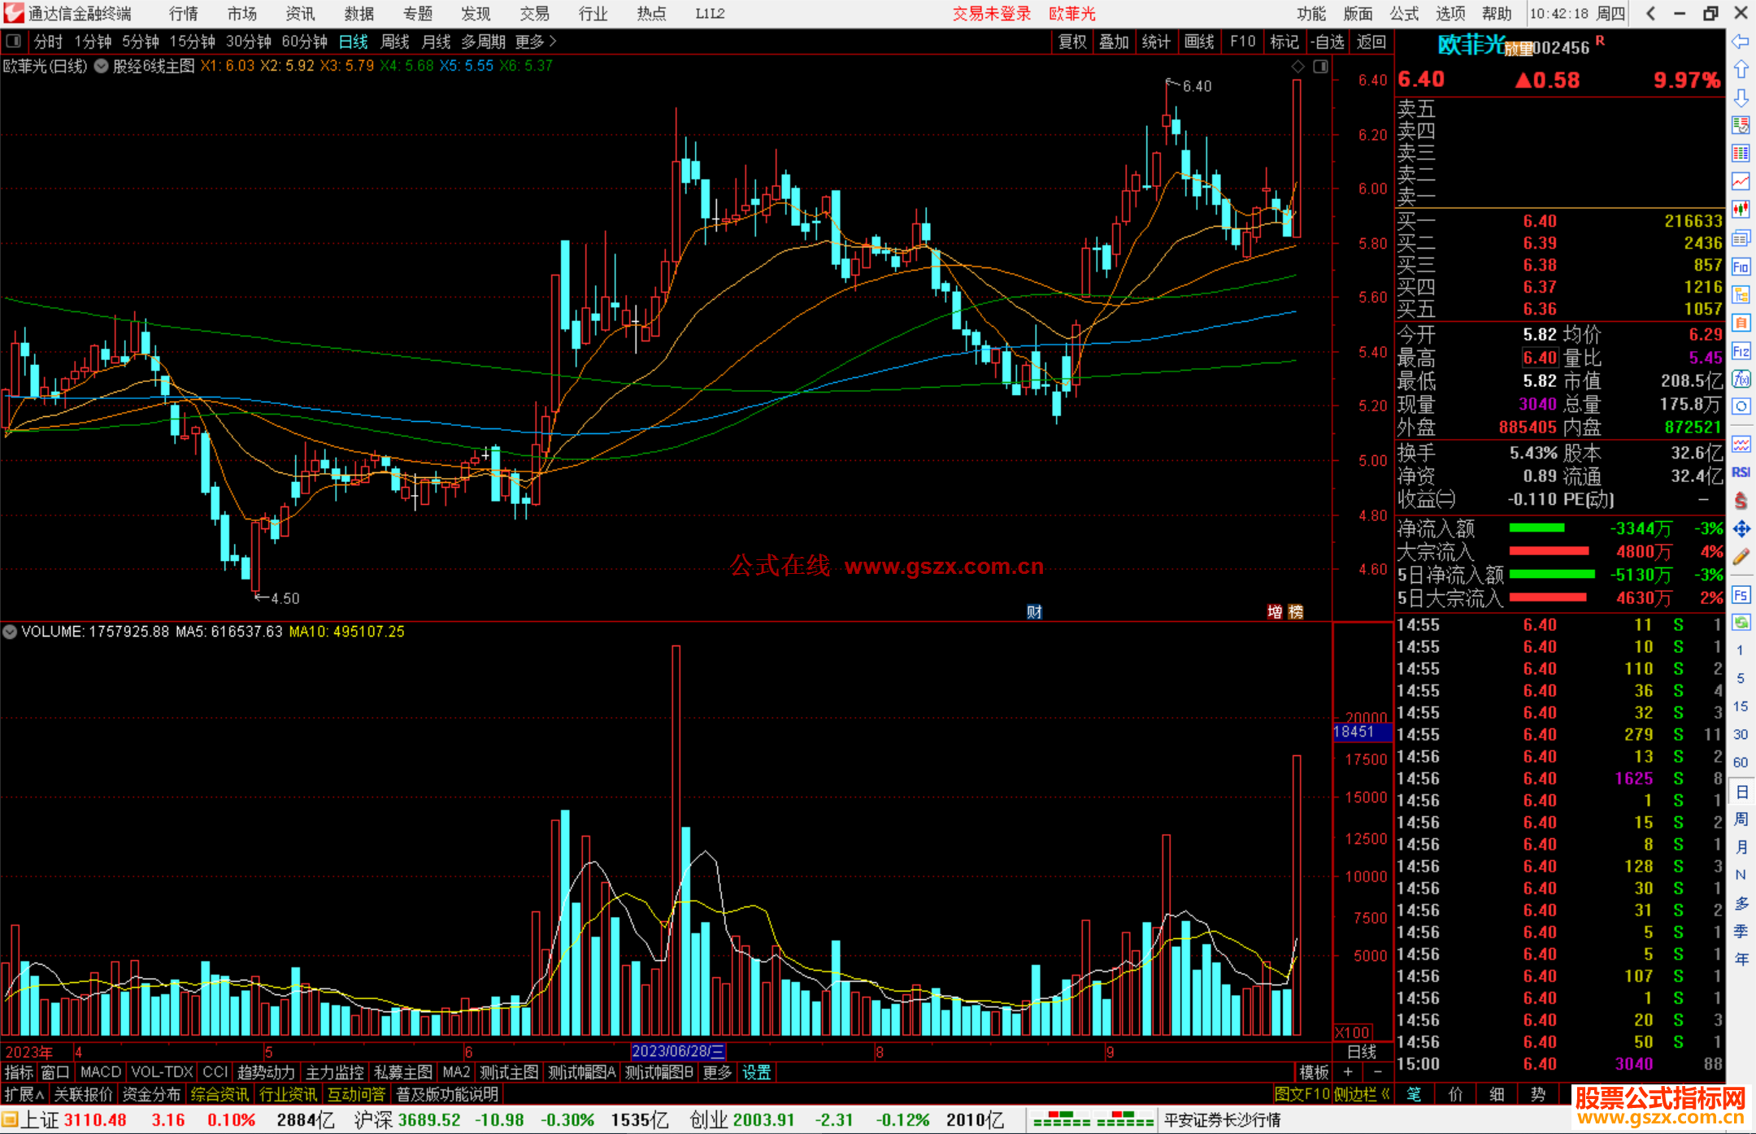Toggle the chart side panel icon near diamond

coord(1320,67)
